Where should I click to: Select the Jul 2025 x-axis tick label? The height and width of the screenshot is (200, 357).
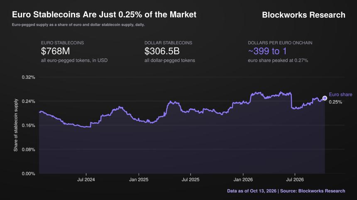click(191, 180)
